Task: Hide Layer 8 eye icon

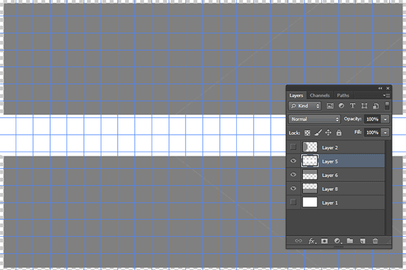Action: 293,188
